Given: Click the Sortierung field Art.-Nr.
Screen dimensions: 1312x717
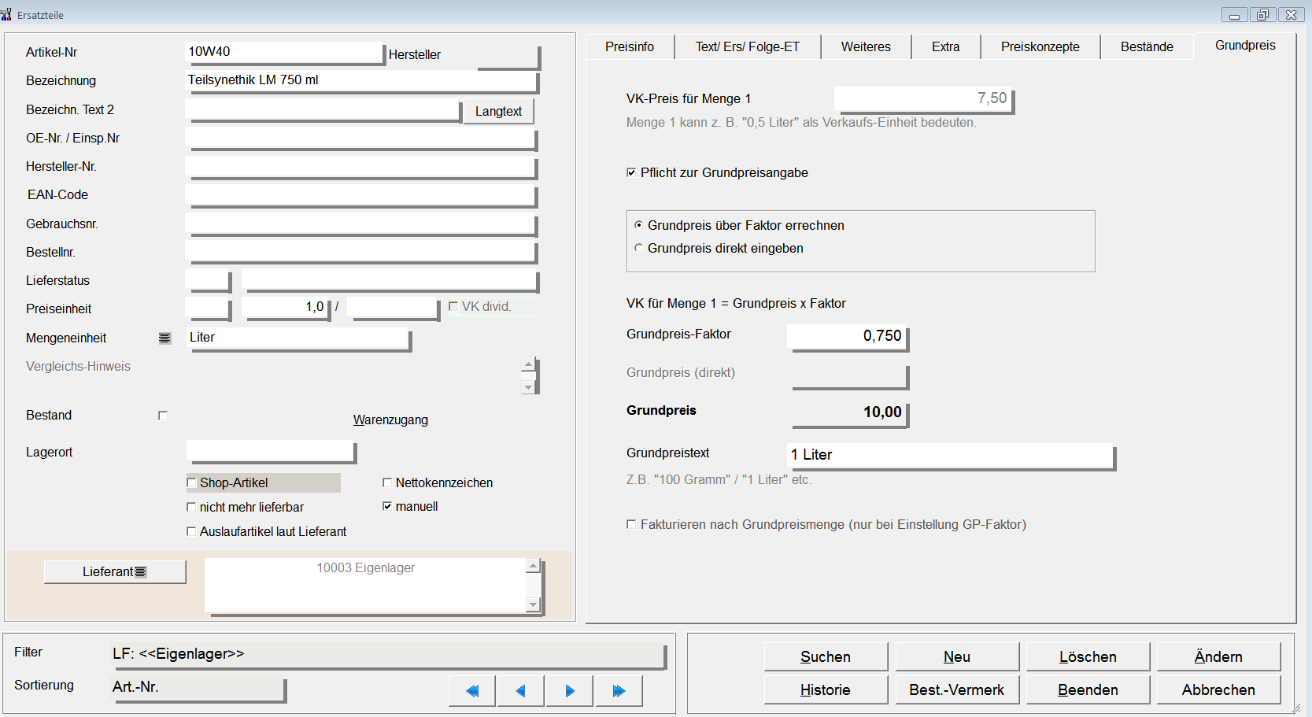Looking at the screenshot, I should (198, 688).
